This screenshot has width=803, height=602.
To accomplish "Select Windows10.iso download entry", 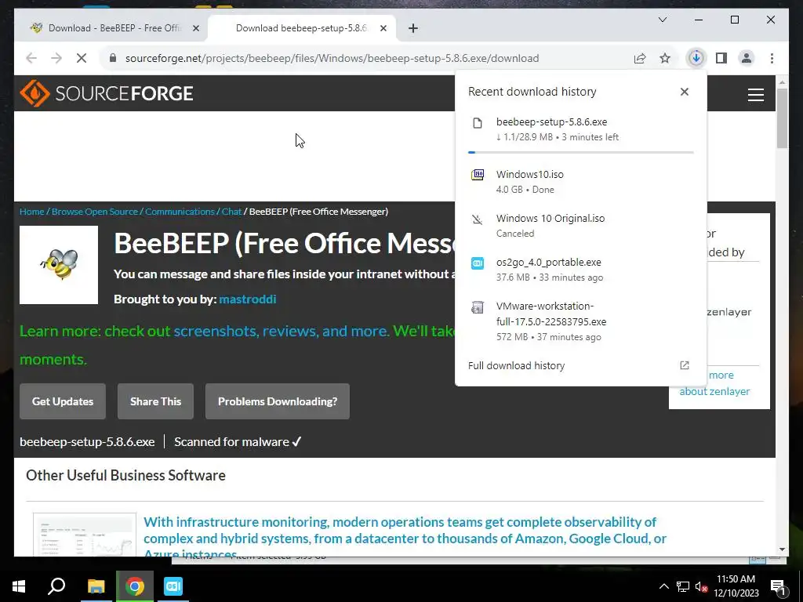I will pyautogui.click(x=581, y=182).
